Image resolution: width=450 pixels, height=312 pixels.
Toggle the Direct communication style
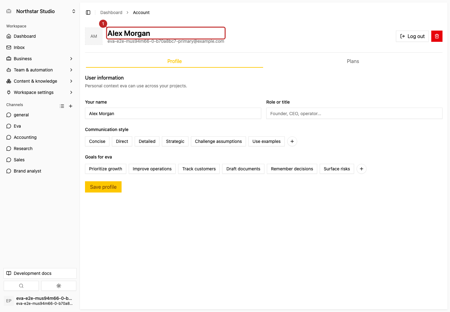[x=122, y=141]
